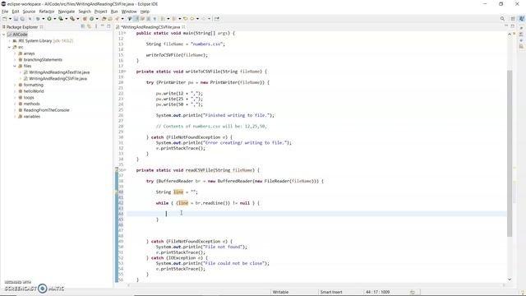526x296 pixels.
Task: Maximize the editor area
Action: [x=513, y=25]
